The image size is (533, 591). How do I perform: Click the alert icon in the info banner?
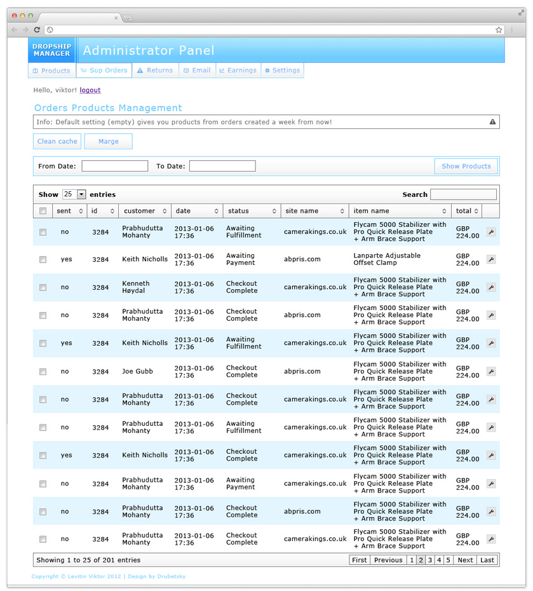(492, 121)
